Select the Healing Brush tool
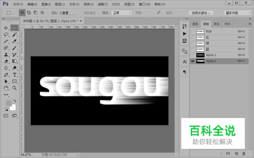Screen dimensions: 254x158 (x=6, y=48)
